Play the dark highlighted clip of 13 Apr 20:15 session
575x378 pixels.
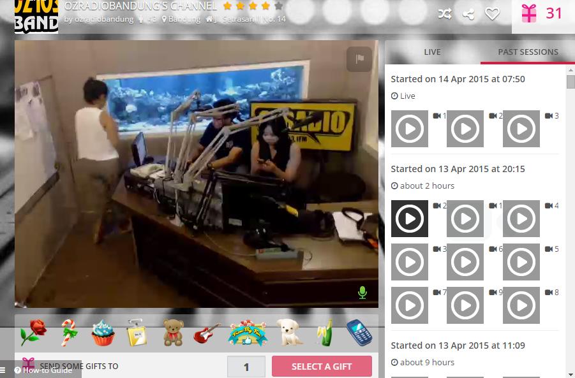point(410,219)
